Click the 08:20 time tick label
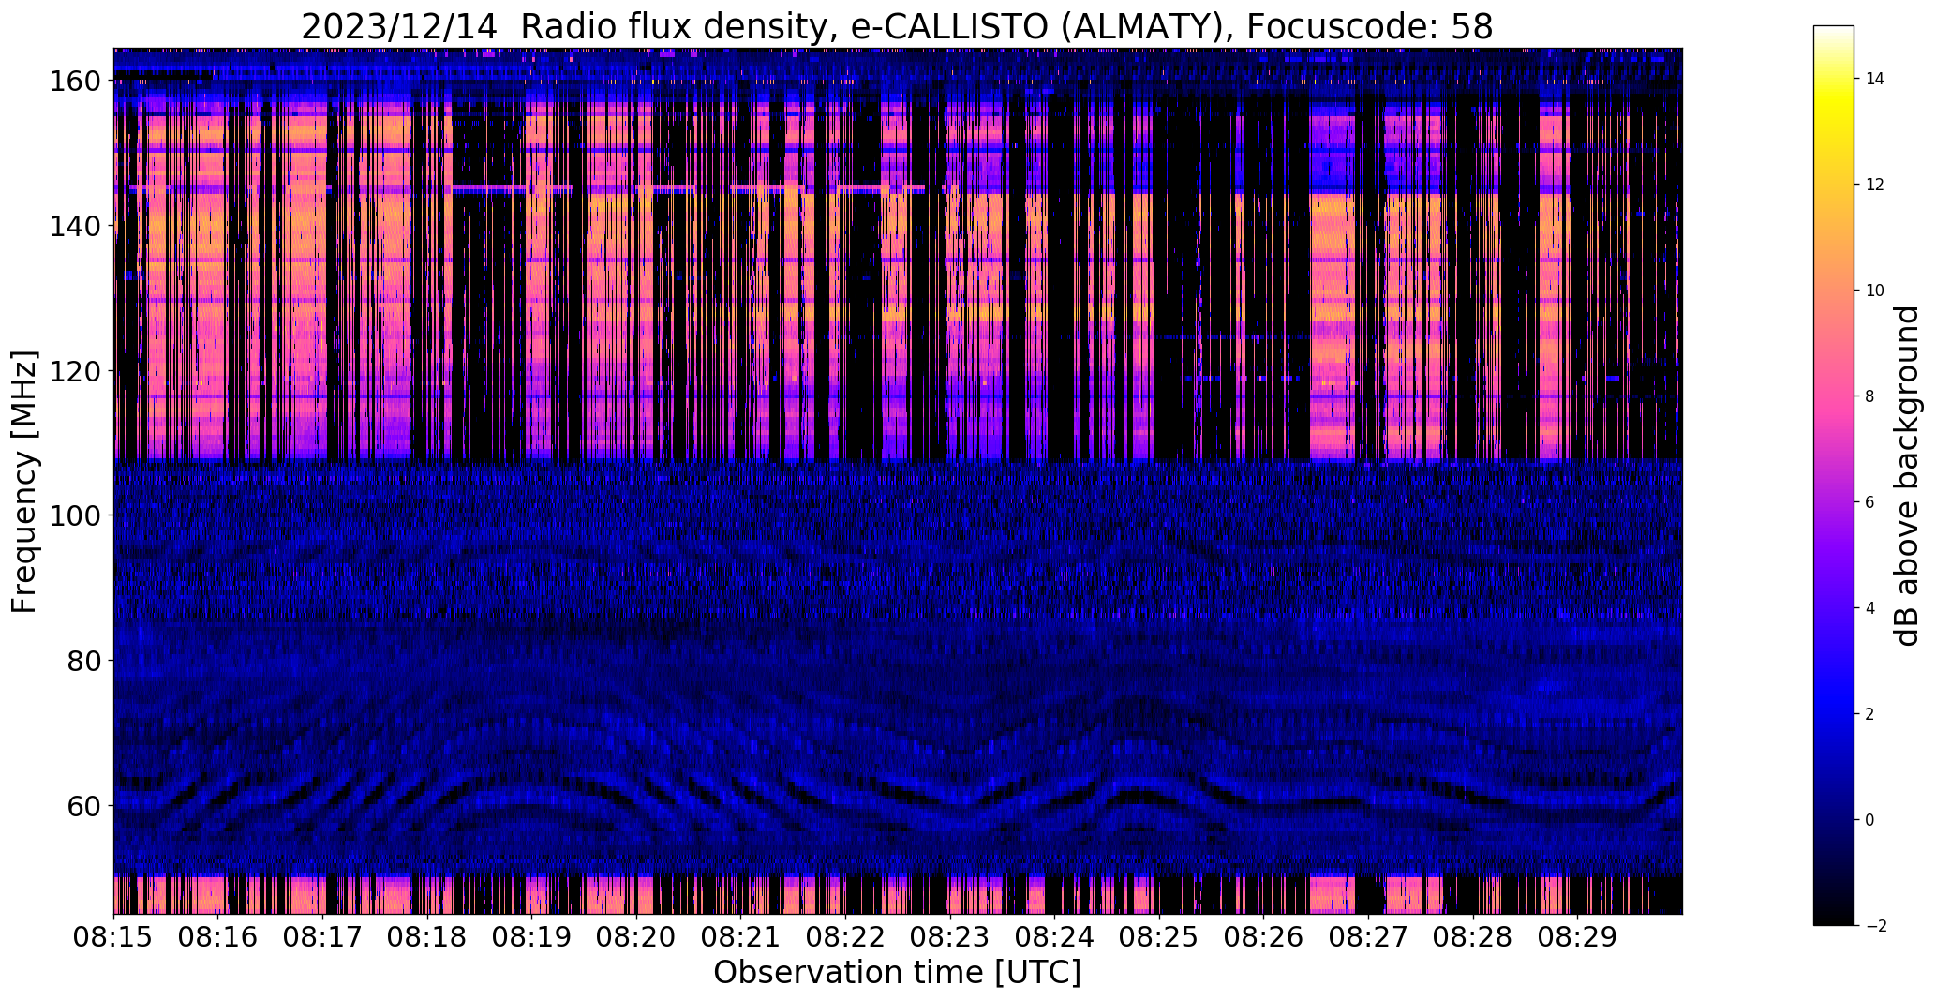The width and height of the screenshot is (1936, 1000). [x=636, y=937]
